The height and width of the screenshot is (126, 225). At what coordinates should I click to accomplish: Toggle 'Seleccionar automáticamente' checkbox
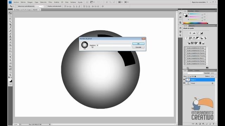(x=17, y=6)
